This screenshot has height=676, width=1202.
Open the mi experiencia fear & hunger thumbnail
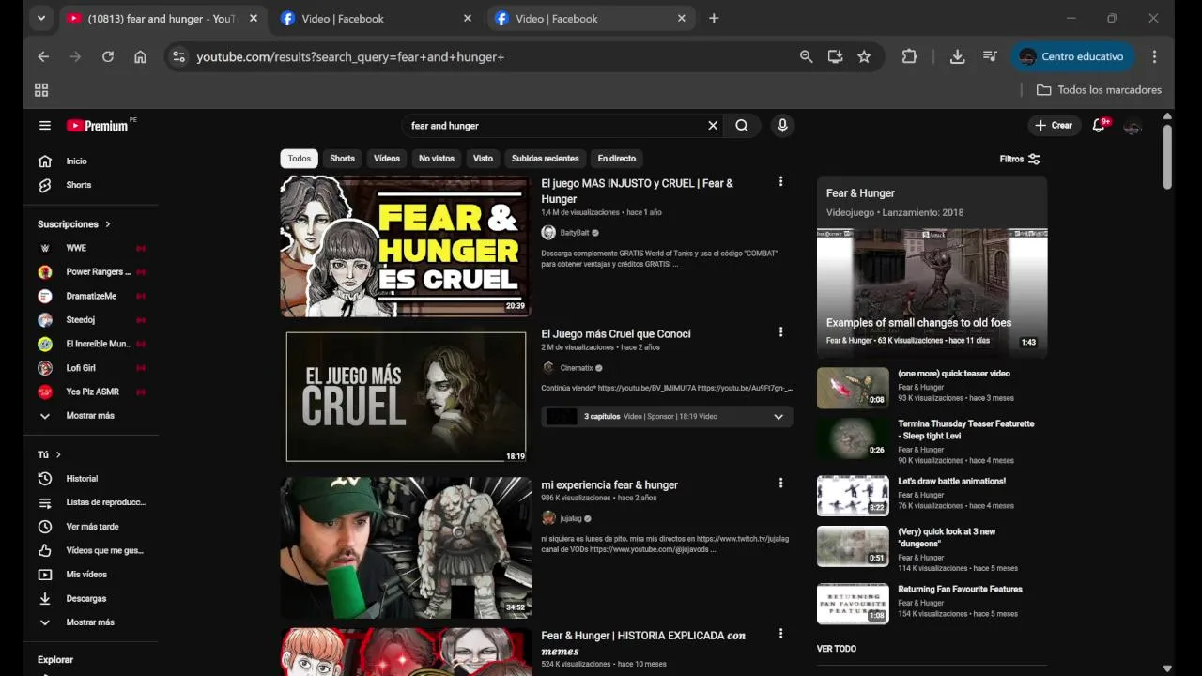pyautogui.click(x=406, y=547)
